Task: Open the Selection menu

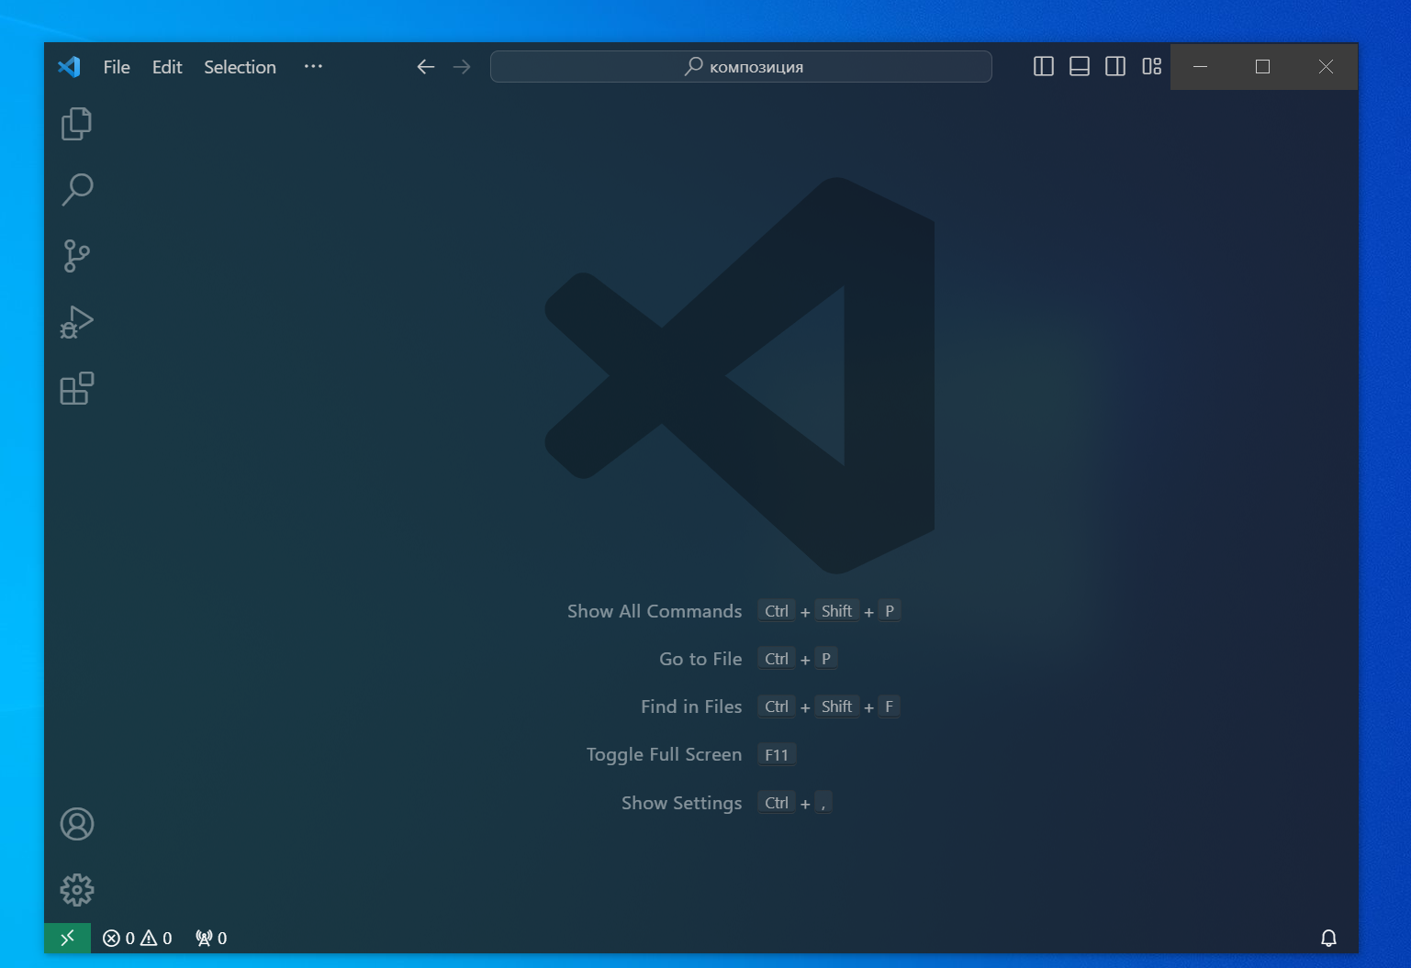Action: [240, 67]
